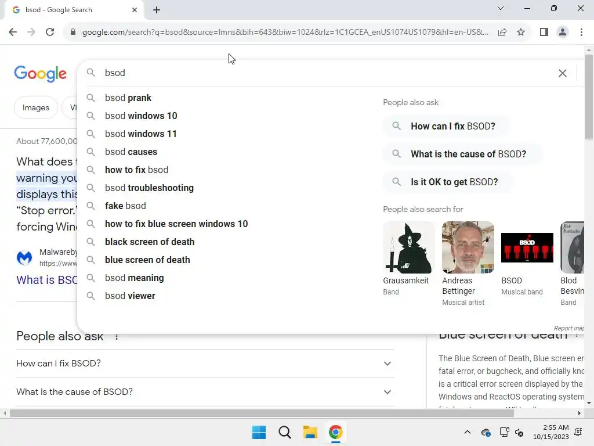Bookmark this page with the star icon

click(521, 32)
